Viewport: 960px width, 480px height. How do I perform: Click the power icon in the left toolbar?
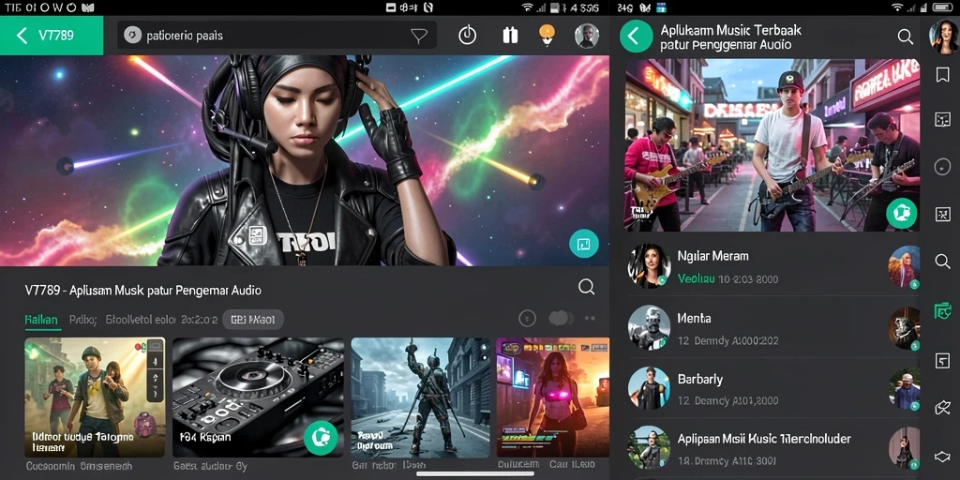[x=467, y=36]
